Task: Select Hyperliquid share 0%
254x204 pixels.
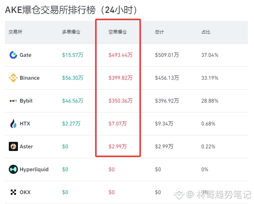Action: click(205, 169)
